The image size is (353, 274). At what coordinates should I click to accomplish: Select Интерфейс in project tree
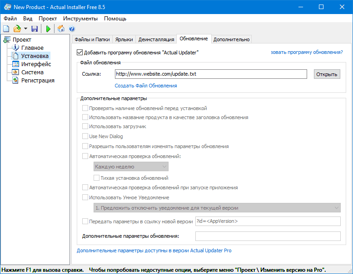pos(36,64)
